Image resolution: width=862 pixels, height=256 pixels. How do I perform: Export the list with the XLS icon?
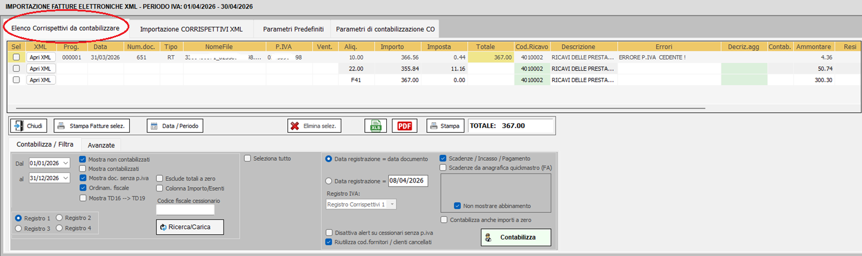(x=376, y=126)
